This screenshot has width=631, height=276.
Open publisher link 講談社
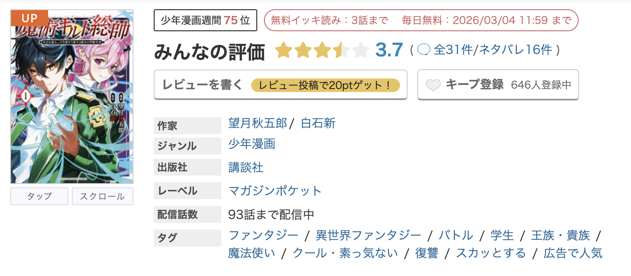point(246,168)
